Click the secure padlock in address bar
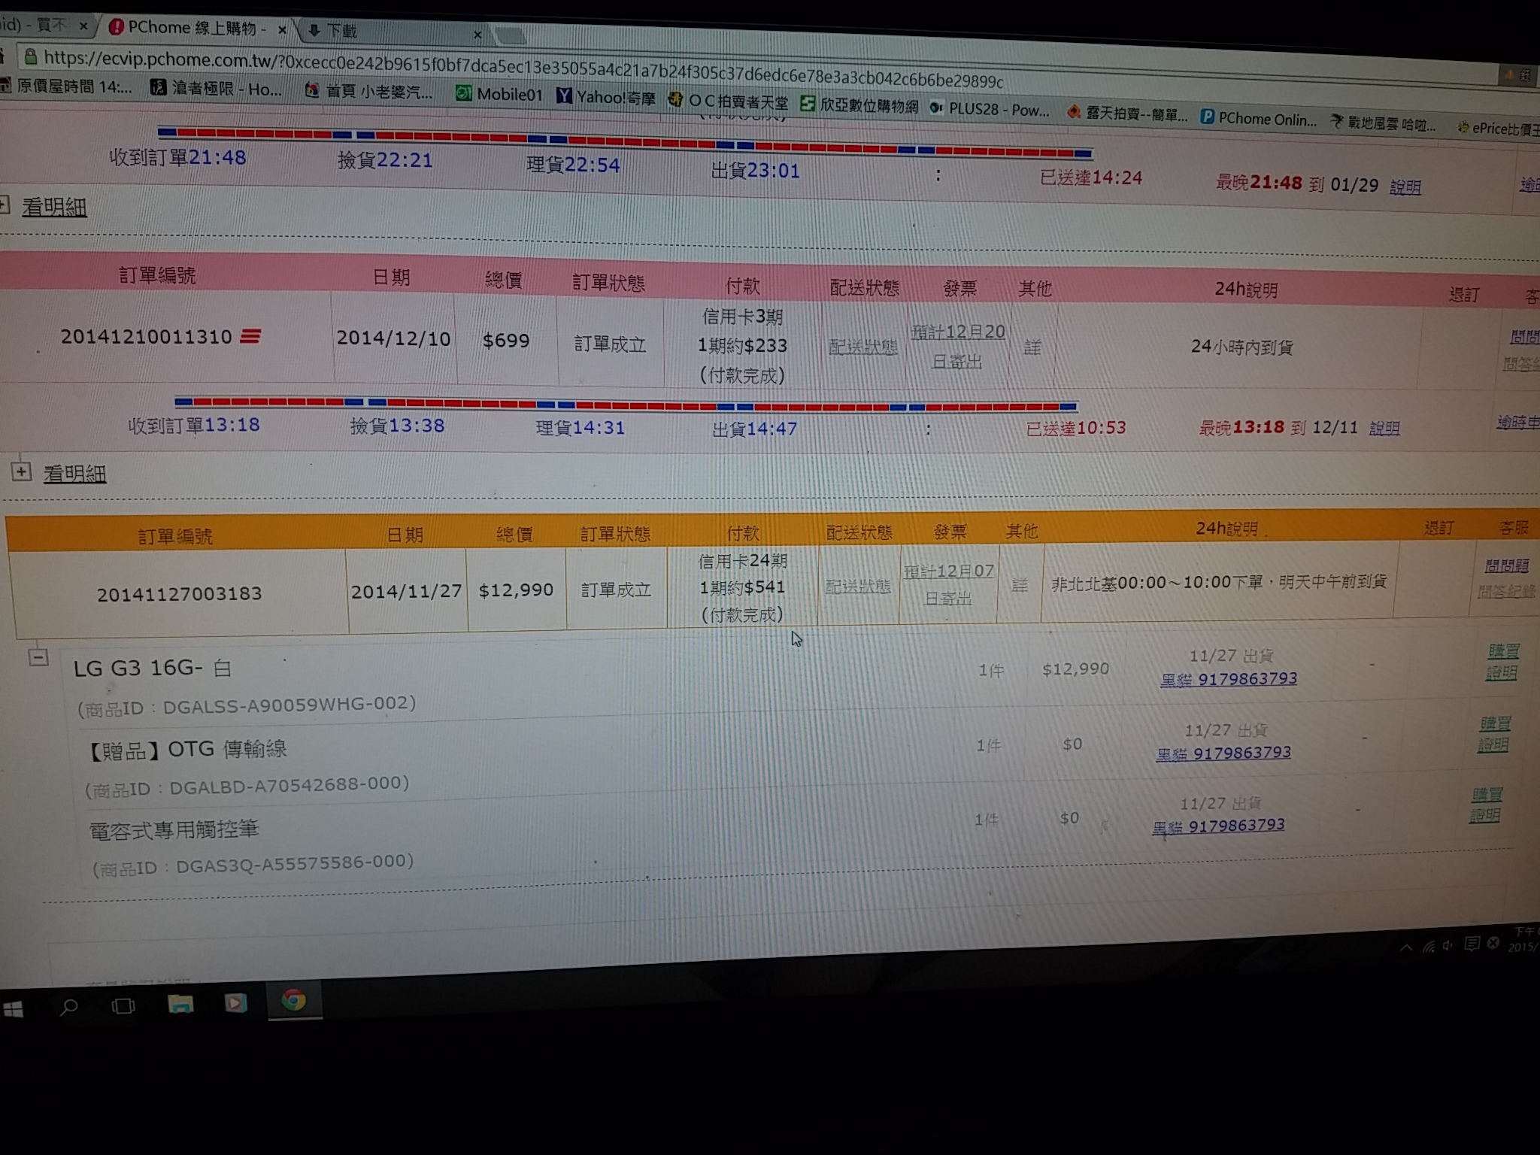The image size is (1540, 1155). tap(29, 56)
